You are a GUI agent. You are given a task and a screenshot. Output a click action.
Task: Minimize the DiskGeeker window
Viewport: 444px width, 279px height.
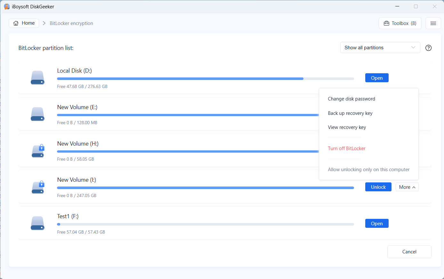tap(397, 6)
